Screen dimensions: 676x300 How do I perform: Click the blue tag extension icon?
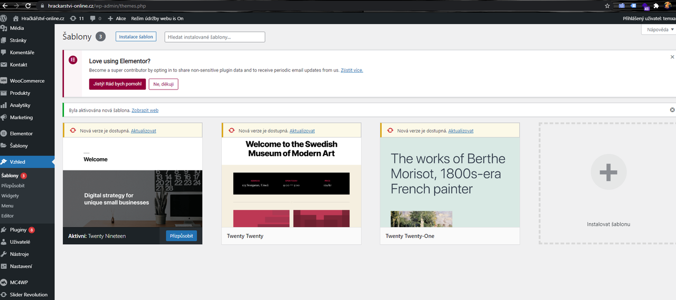(x=634, y=6)
